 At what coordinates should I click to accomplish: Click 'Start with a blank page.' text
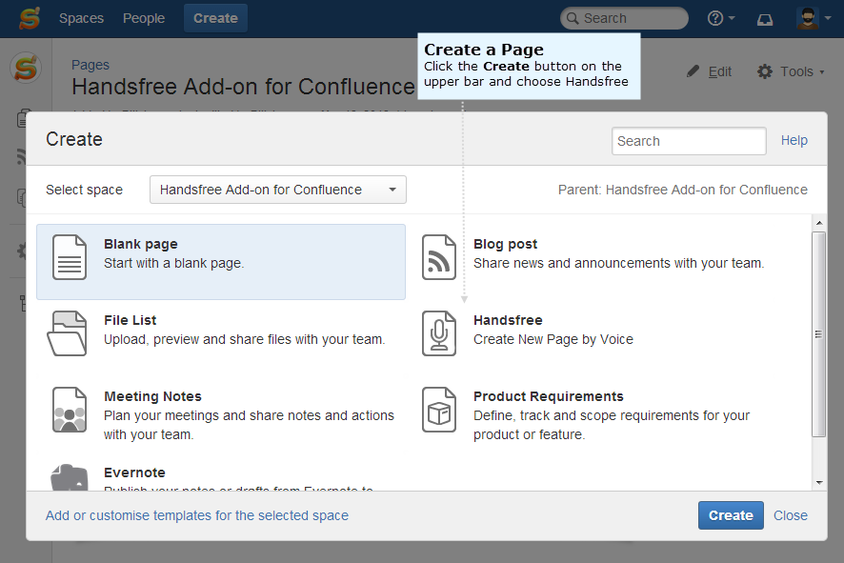point(174,263)
